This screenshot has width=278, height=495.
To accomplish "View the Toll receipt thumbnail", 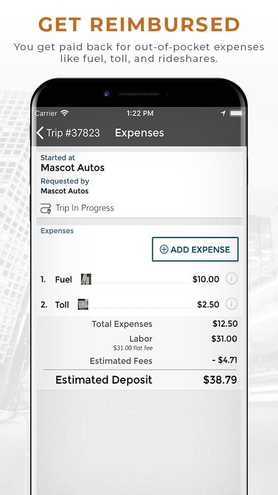I will (83, 304).
